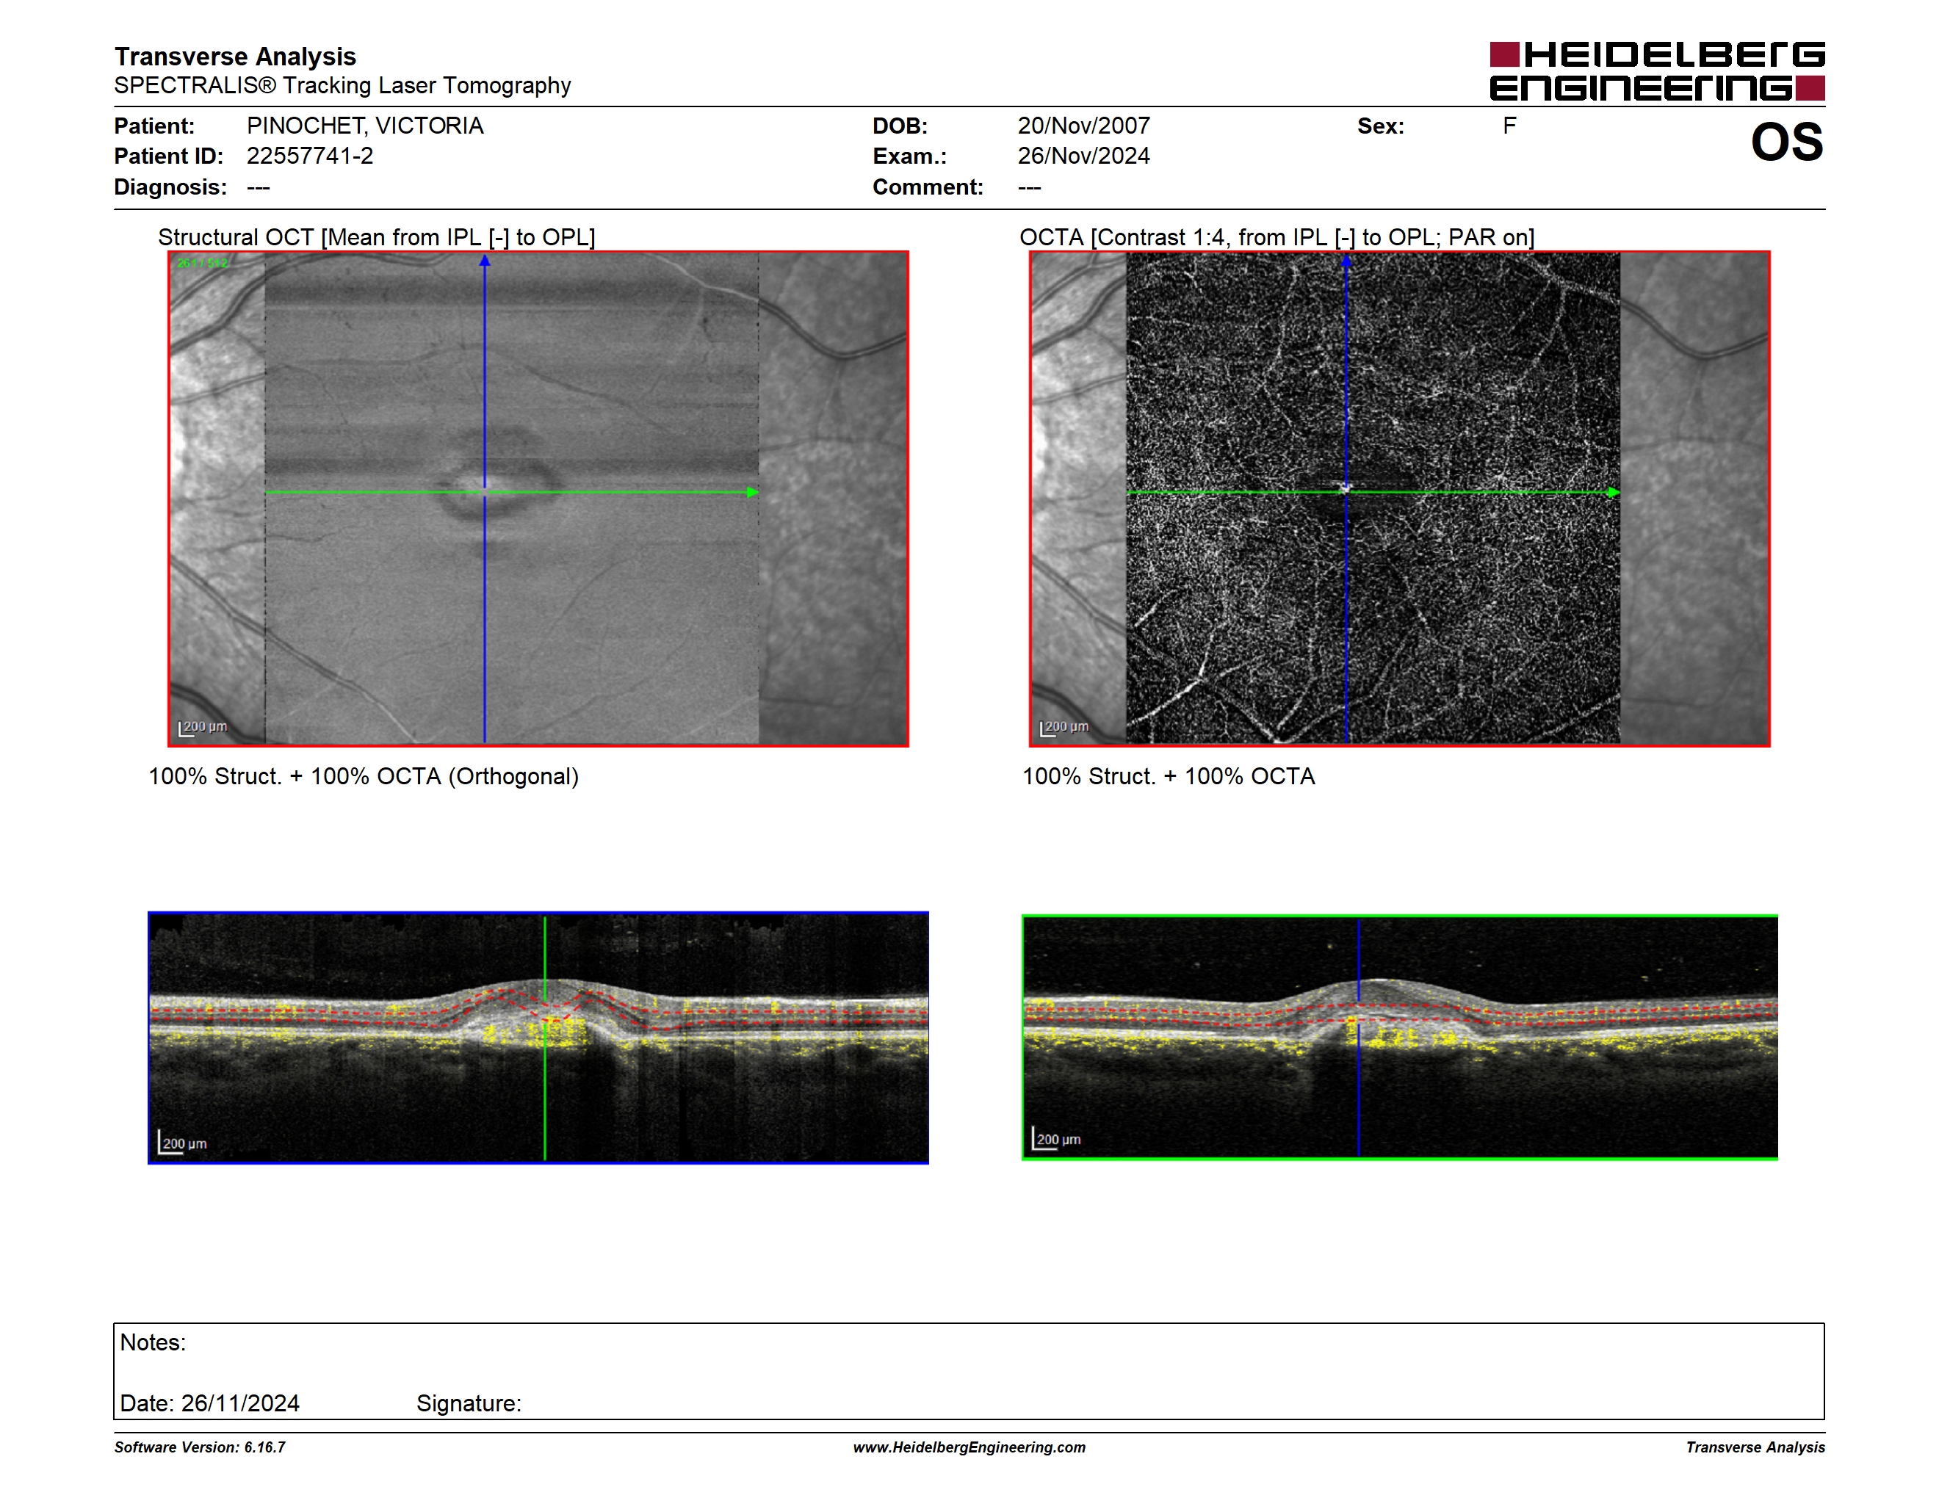Click the 'Diagnosis:' field label
Image resolution: width=1939 pixels, height=1498 pixels.
pyautogui.click(x=170, y=187)
